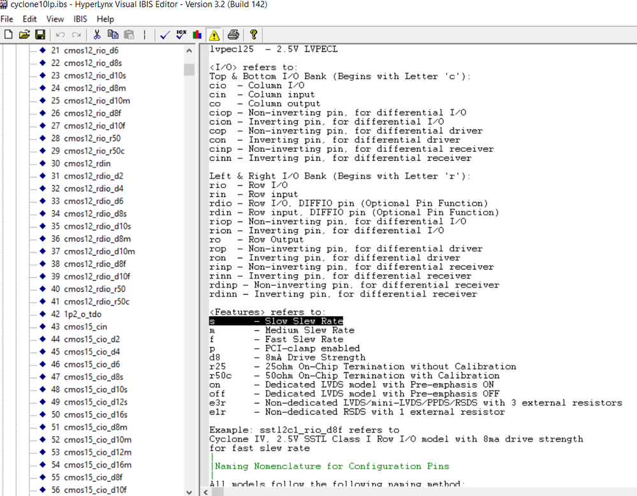Run the ICX check icon
Image resolution: width=637 pixels, height=496 pixels.
tap(181, 34)
